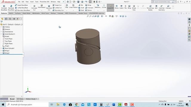Expand the Wrap1 feature
Viewport: 191px width, 107px height.
1,51
